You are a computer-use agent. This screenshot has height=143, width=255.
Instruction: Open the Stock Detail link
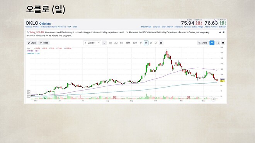coord(146,27)
